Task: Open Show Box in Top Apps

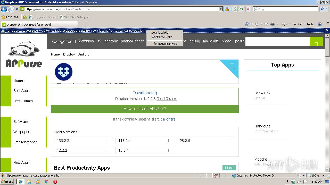Action: coord(262,93)
